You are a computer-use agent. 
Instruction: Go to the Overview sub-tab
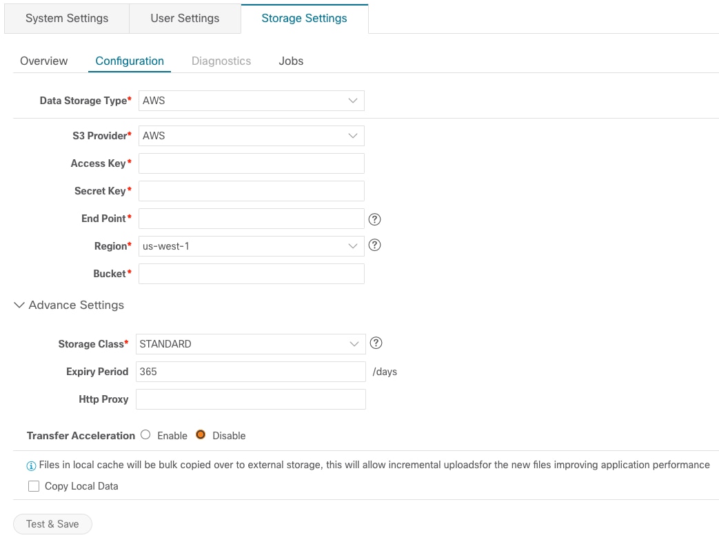pos(44,61)
